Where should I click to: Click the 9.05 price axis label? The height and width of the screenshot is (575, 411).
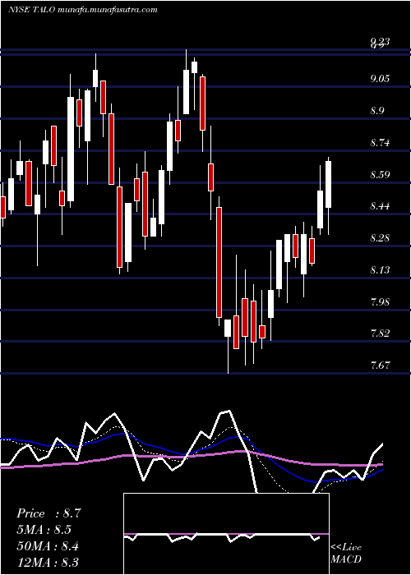click(380, 79)
